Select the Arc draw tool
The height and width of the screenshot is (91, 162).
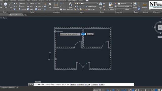coord(11,5)
